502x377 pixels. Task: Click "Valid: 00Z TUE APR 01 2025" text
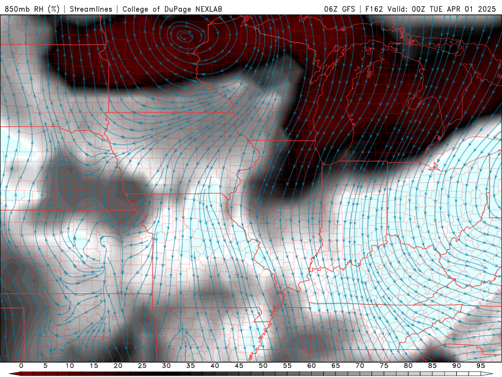(x=442, y=9)
